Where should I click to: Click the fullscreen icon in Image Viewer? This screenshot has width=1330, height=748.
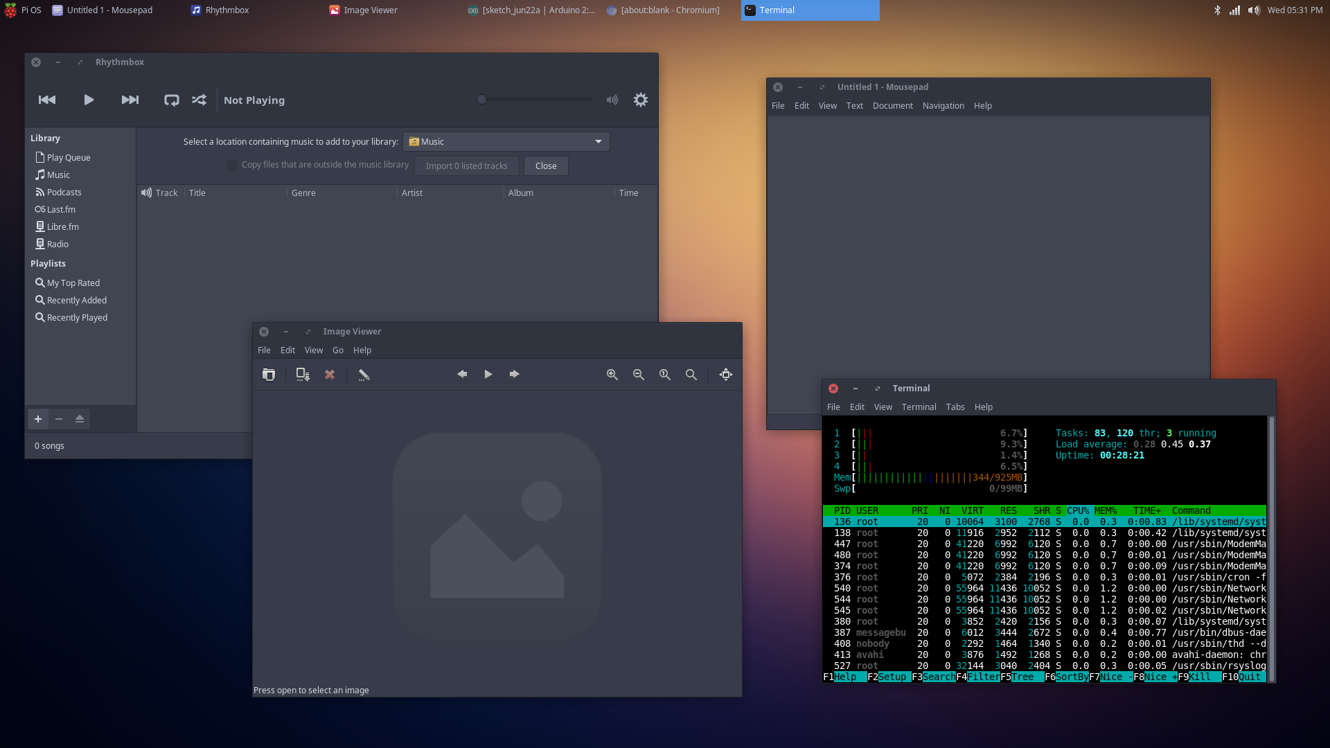click(x=726, y=374)
